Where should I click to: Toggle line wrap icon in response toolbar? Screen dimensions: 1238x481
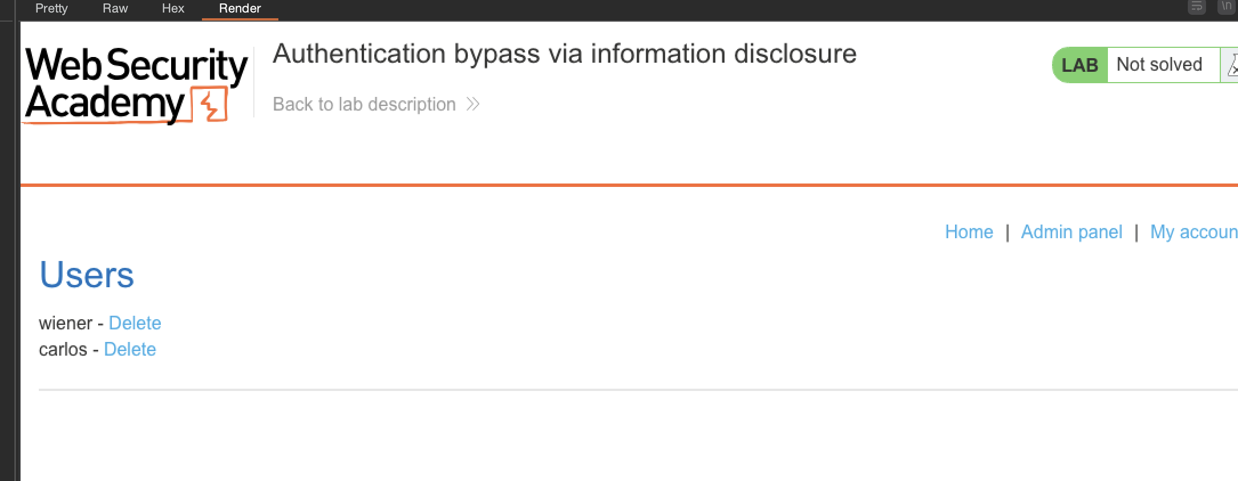click(x=1197, y=7)
